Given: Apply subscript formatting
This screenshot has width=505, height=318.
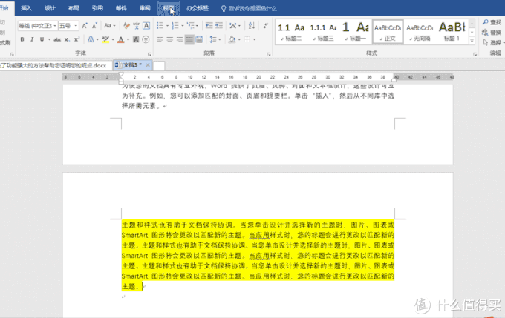Looking at the screenshot, I should coord(67,39).
